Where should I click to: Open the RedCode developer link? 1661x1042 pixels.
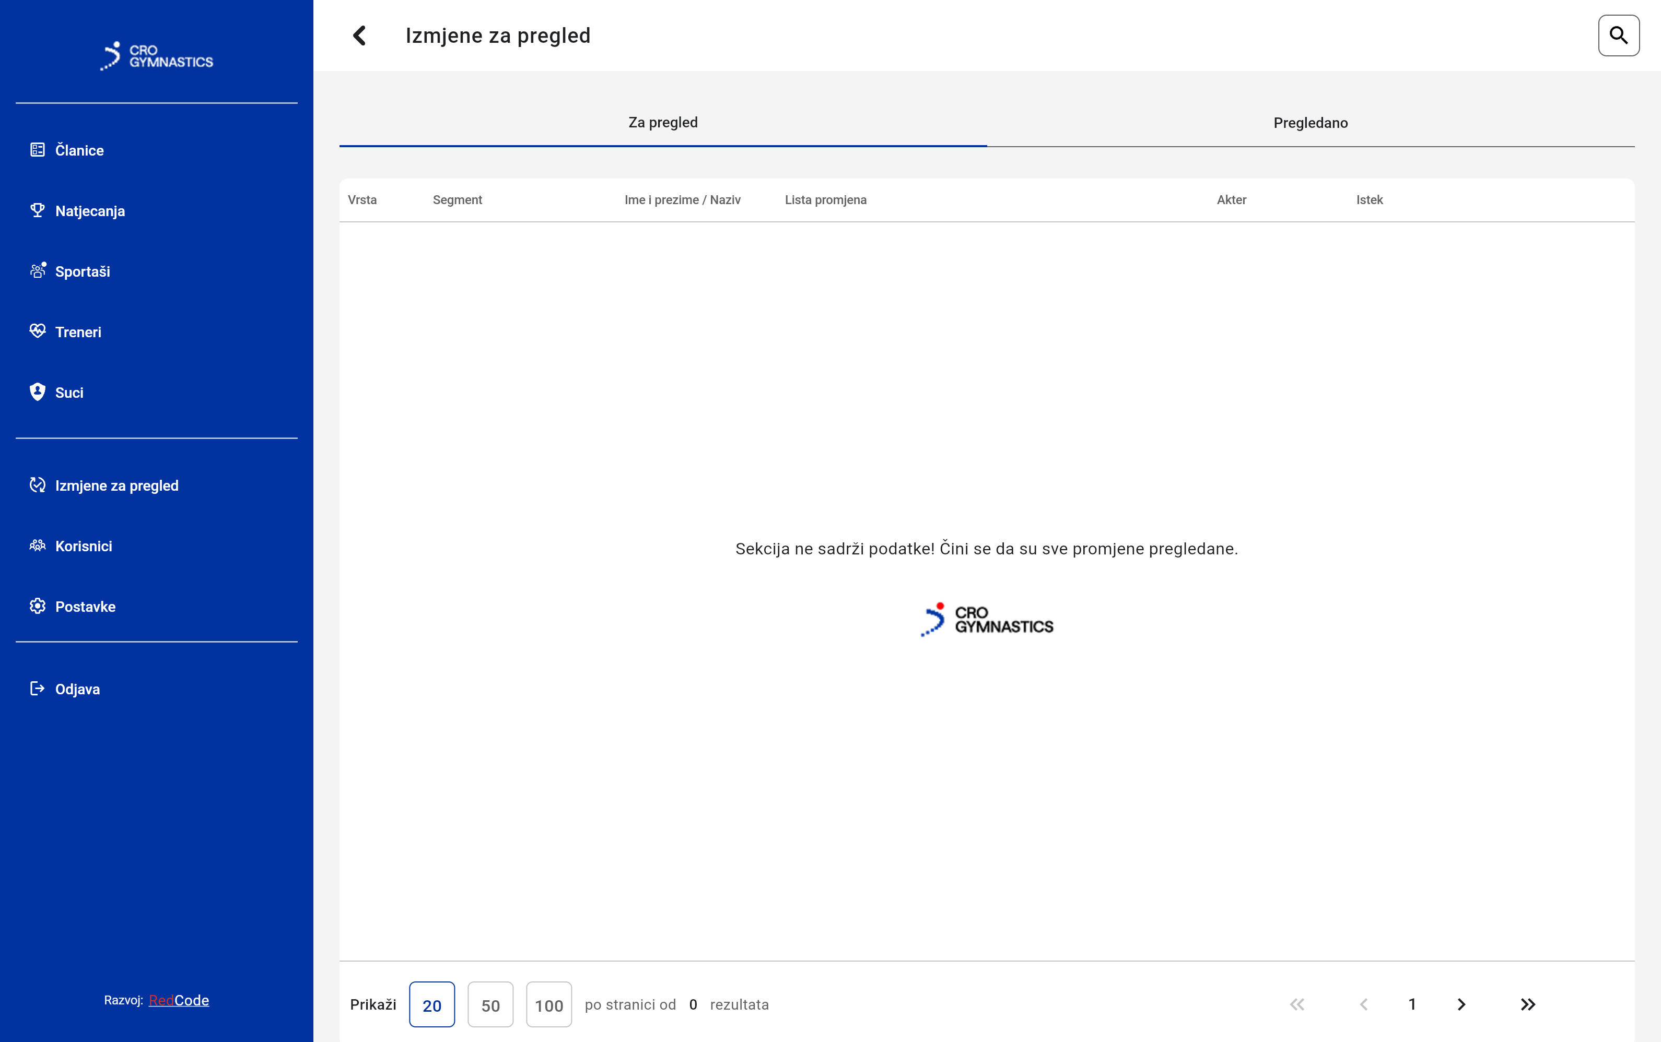click(179, 1000)
